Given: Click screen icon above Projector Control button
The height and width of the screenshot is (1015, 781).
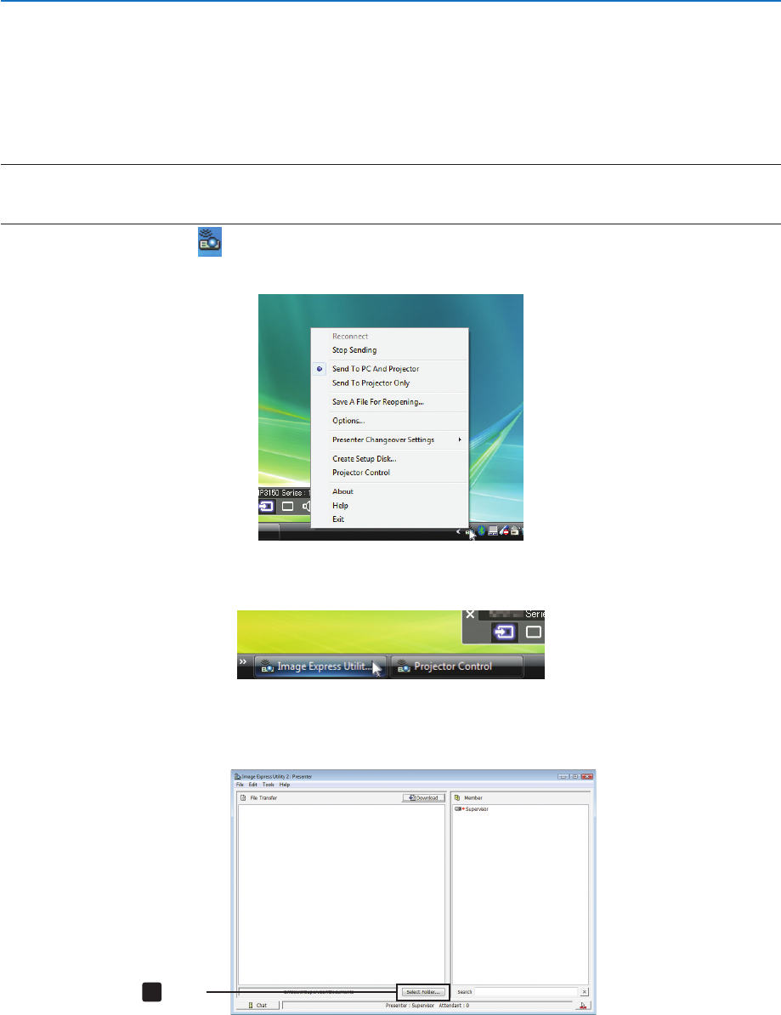Looking at the screenshot, I should pos(534,632).
